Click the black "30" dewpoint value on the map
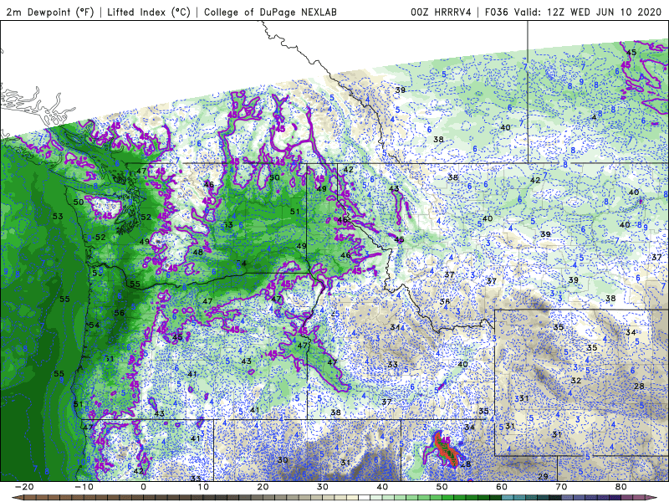Image resolution: width=669 pixels, height=502 pixels. click(x=283, y=460)
